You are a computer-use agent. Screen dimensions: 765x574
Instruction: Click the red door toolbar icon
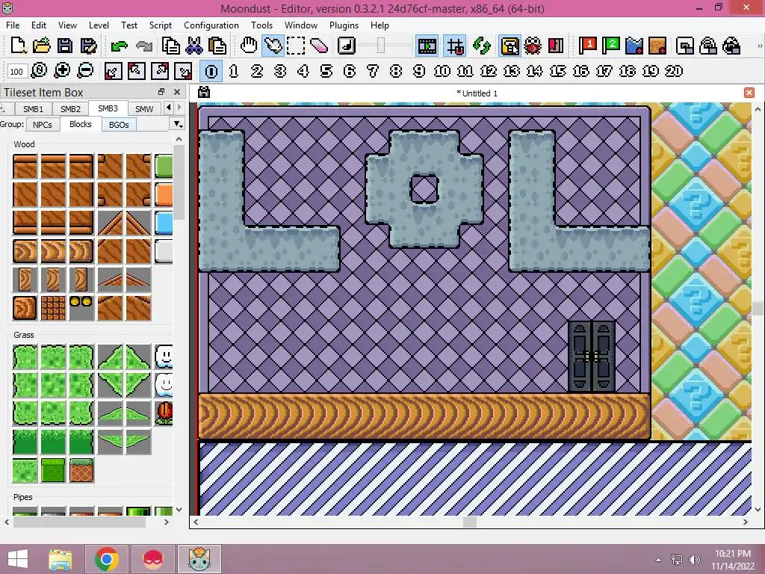(x=556, y=46)
